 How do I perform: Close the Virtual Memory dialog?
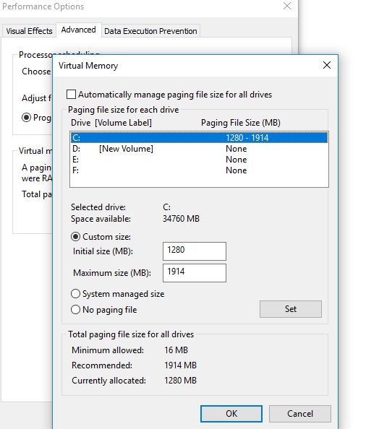click(327, 65)
